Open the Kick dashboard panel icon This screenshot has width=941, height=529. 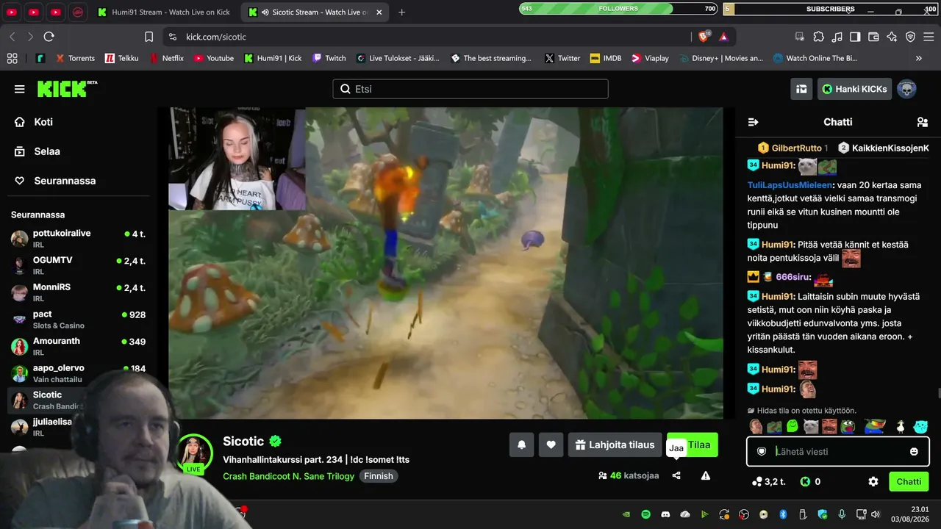[801, 89]
